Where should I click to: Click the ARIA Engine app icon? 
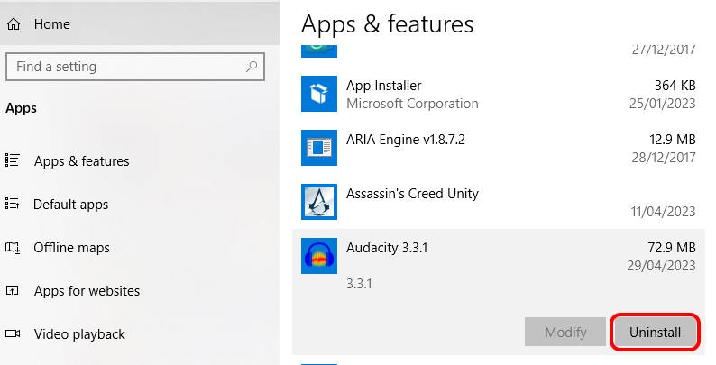click(x=319, y=148)
